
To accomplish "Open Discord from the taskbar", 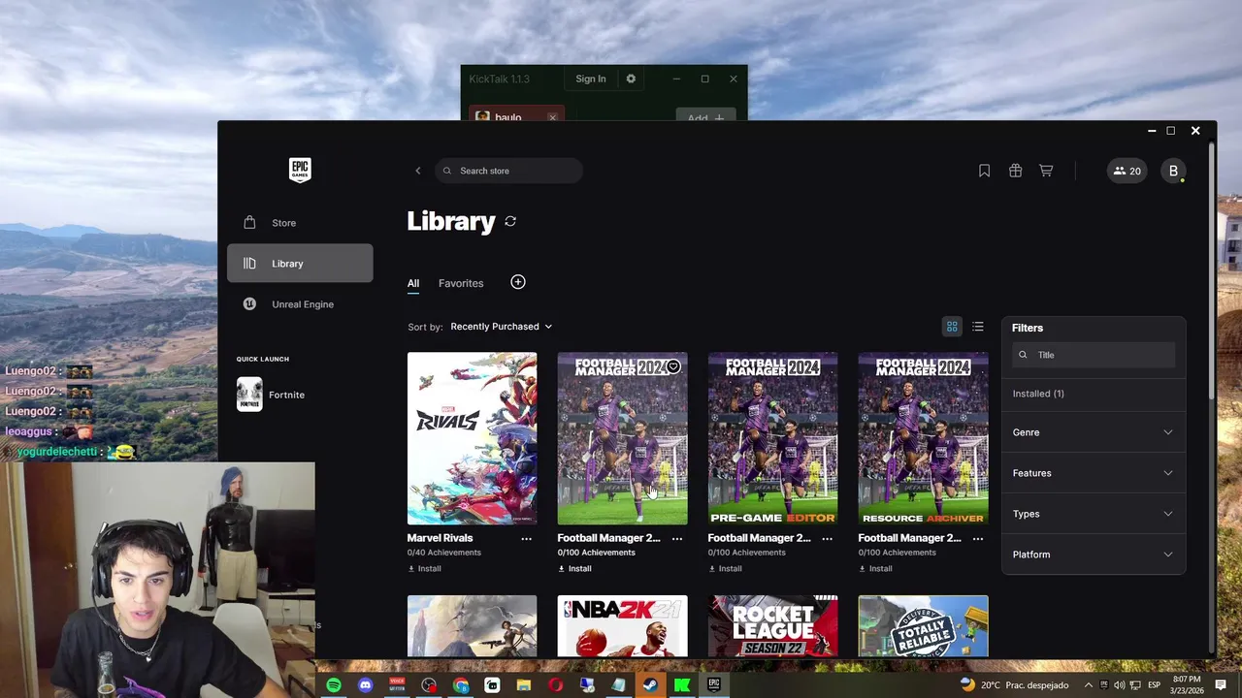I will pos(365,685).
